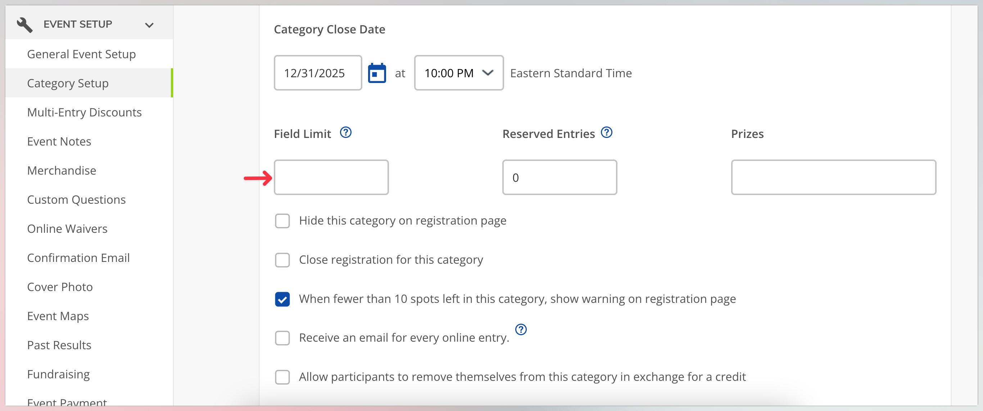Uncheck the fewer than 10 spots warning
The image size is (983, 411).
click(282, 299)
